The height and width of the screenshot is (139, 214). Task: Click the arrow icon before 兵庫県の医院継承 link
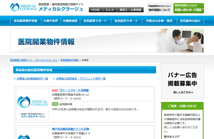coord(54,79)
